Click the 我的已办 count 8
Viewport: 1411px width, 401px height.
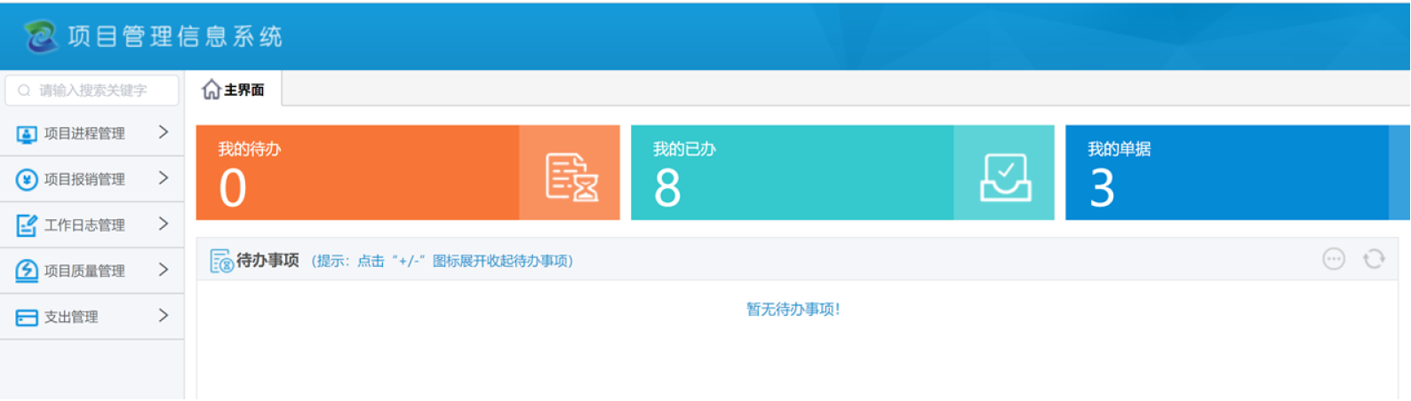667,188
